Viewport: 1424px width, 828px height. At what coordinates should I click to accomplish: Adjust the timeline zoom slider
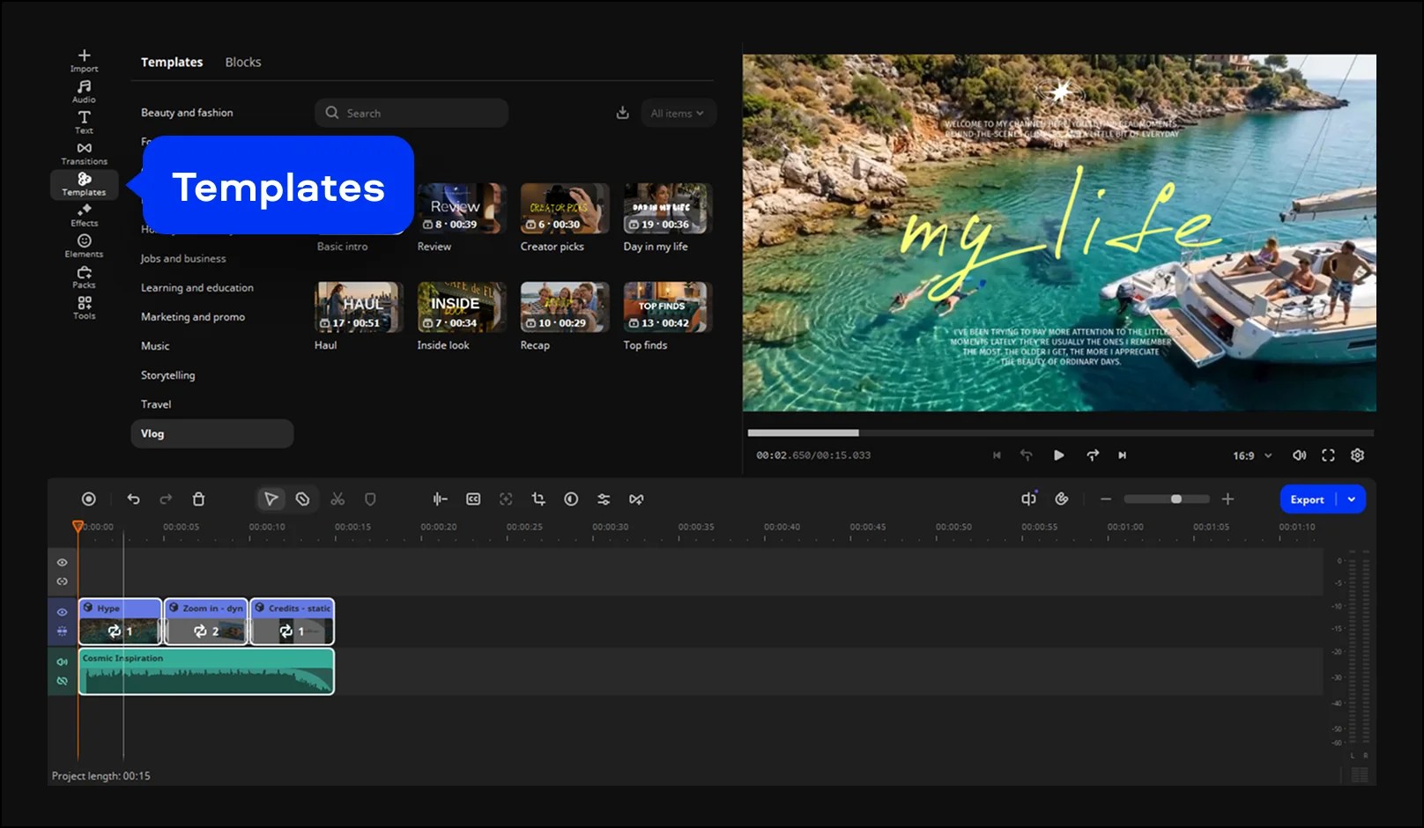(1167, 499)
